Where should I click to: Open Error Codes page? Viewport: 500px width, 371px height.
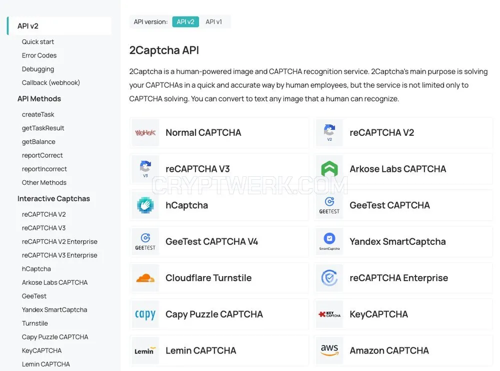coord(39,55)
